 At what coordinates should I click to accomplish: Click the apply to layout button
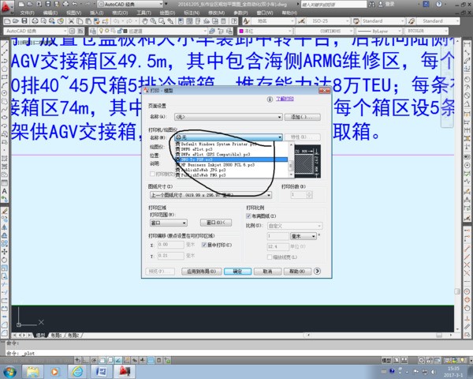pyautogui.click(x=200, y=271)
